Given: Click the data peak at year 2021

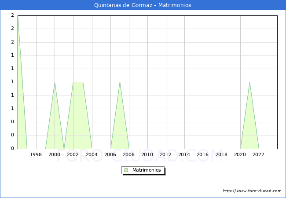Looking at the screenshot, I should pyautogui.click(x=249, y=82).
